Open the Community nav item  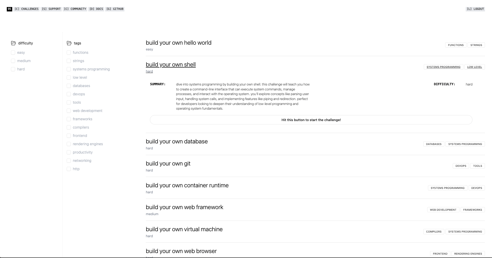pyautogui.click(x=75, y=9)
